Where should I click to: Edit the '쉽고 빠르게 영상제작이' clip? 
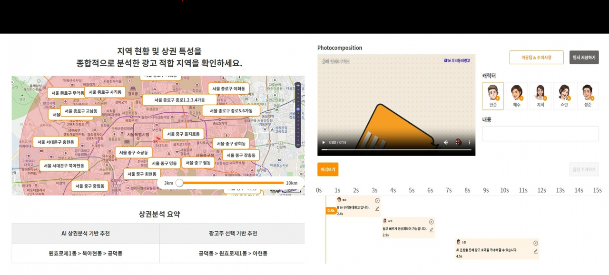pos(432,230)
